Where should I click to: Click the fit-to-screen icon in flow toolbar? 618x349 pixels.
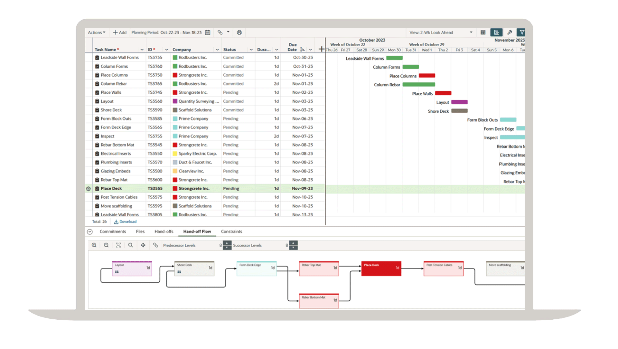(x=118, y=245)
